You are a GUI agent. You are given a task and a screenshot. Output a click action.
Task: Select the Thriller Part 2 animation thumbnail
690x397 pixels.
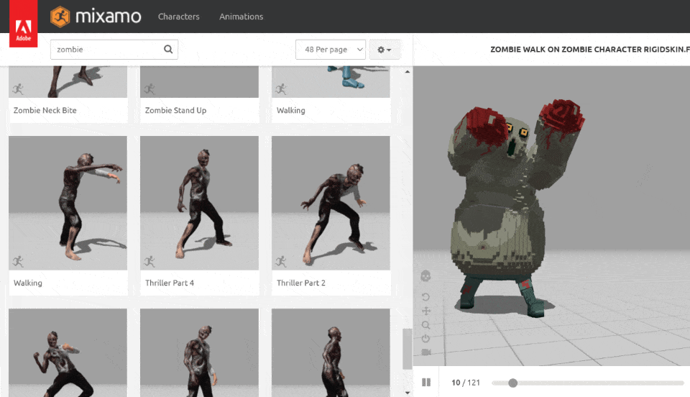pos(331,203)
